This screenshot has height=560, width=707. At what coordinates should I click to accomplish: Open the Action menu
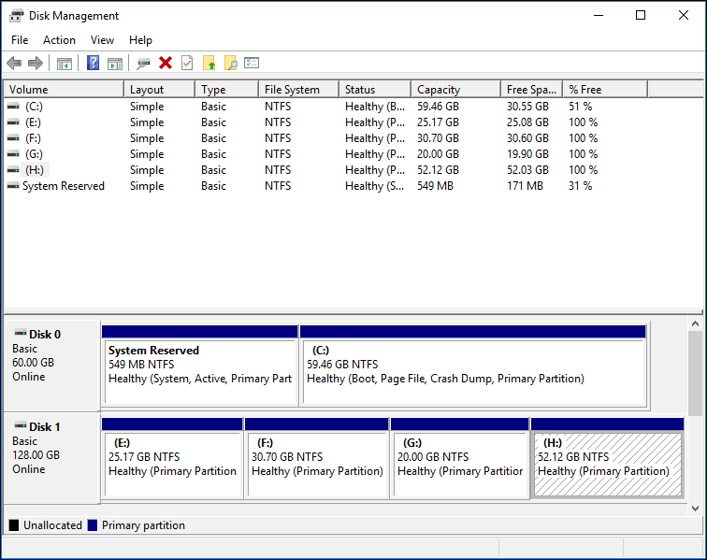click(59, 40)
